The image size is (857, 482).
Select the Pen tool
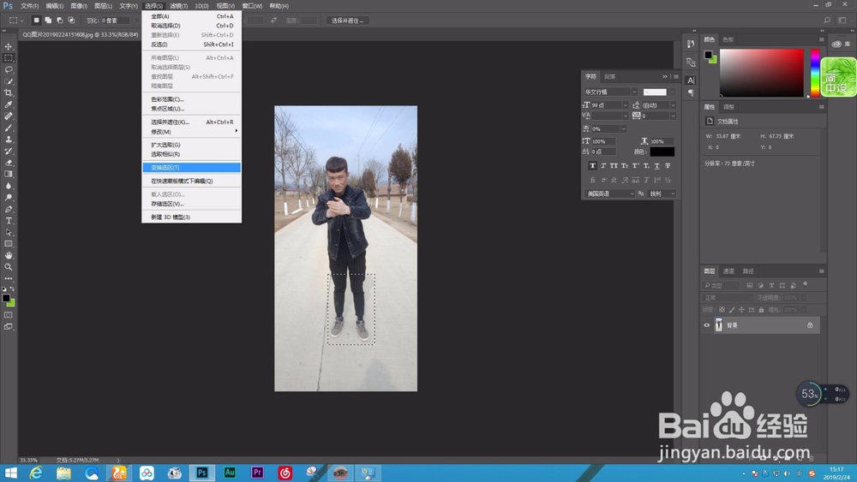click(9, 209)
